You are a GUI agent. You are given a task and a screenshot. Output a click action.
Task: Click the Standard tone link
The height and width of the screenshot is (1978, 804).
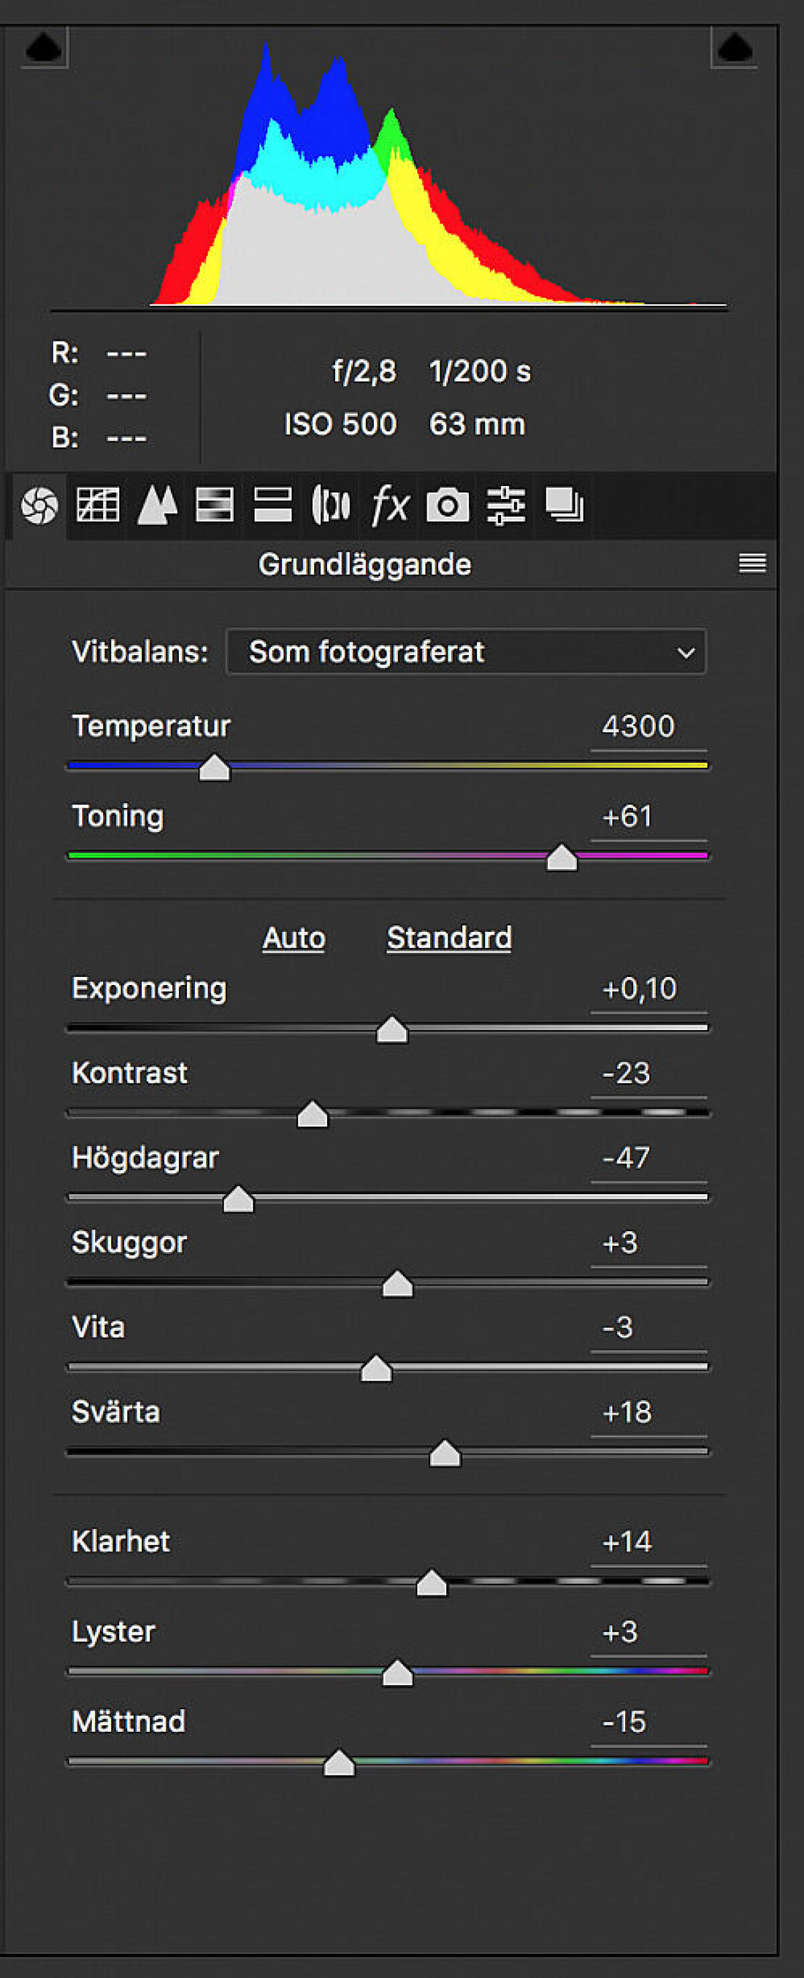tap(449, 937)
